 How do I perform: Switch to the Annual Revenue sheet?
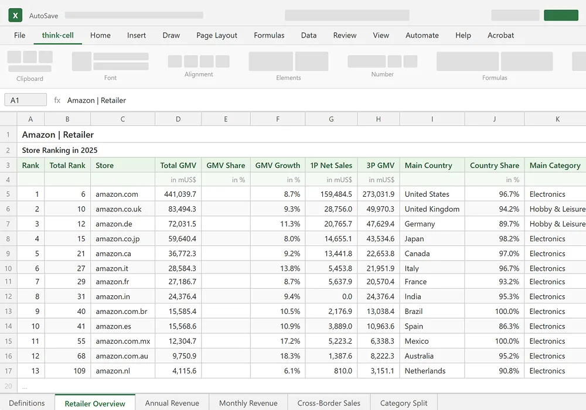pyautogui.click(x=172, y=403)
